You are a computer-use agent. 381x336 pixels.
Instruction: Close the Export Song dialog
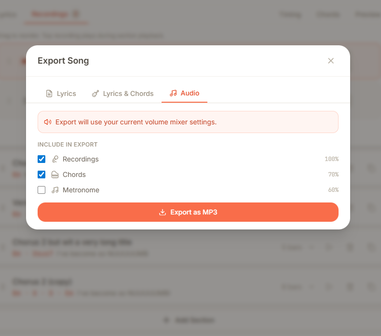coord(331,61)
